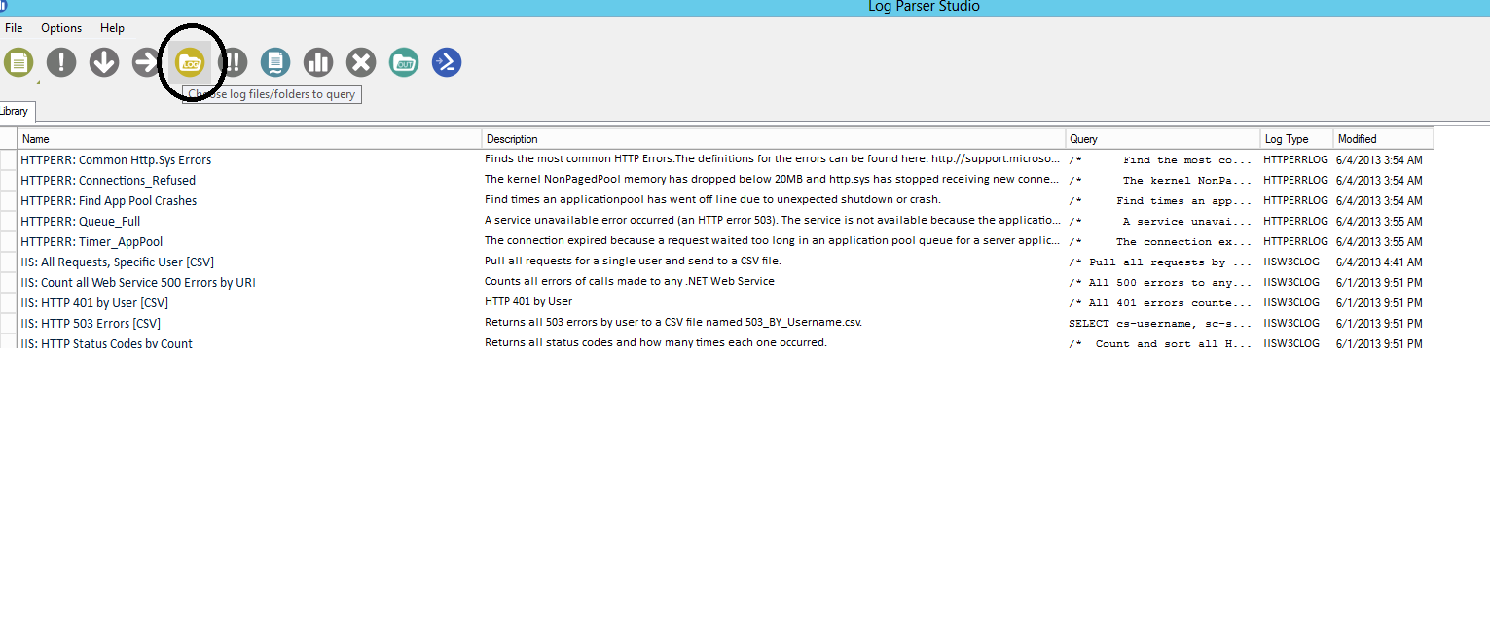
Task: Click query cell '/* All 401 errors counte...'
Action: pos(1160,303)
